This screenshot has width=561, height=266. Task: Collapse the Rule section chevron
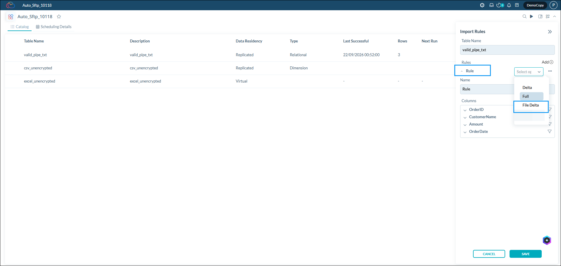(462, 71)
